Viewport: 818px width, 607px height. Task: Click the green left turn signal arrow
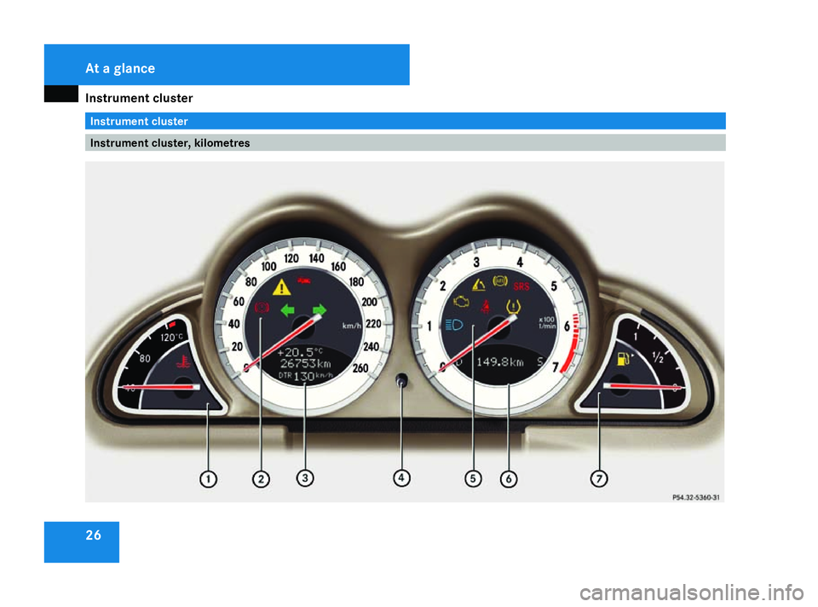(x=287, y=310)
